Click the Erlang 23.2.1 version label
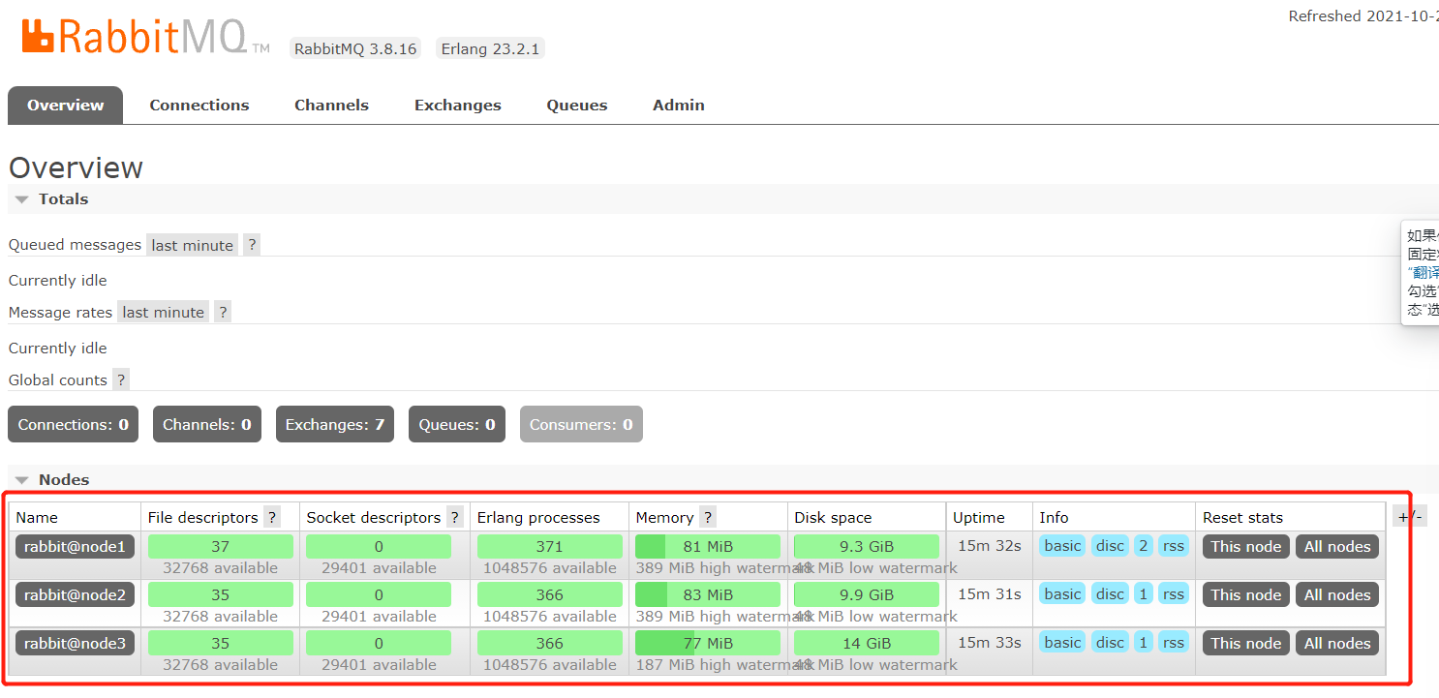This screenshot has height=698, width=1439. click(x=490, y=48)
